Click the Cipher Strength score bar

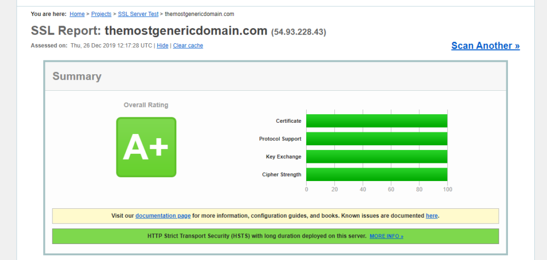tap(377, 175)
